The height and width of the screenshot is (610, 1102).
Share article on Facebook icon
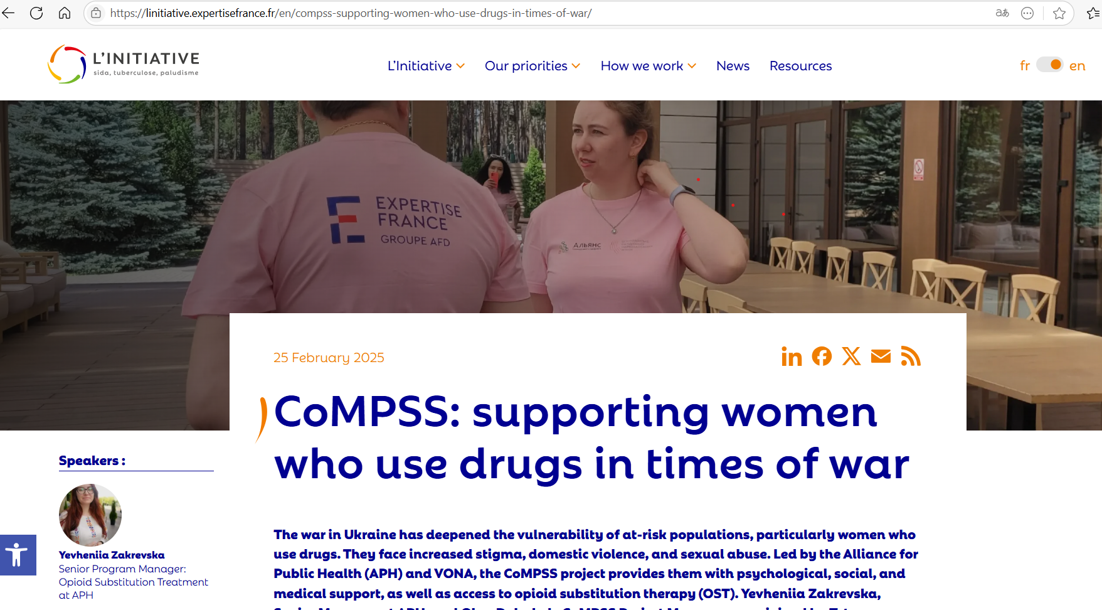822,356
